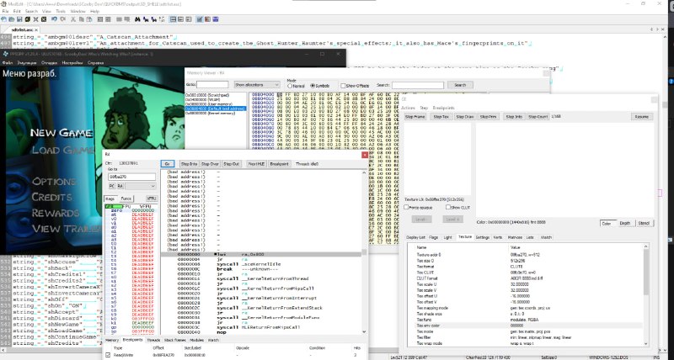Click the Open file folder icon in toolbar
The height and width of the screenshot is (360, 674).
(11, 19)
